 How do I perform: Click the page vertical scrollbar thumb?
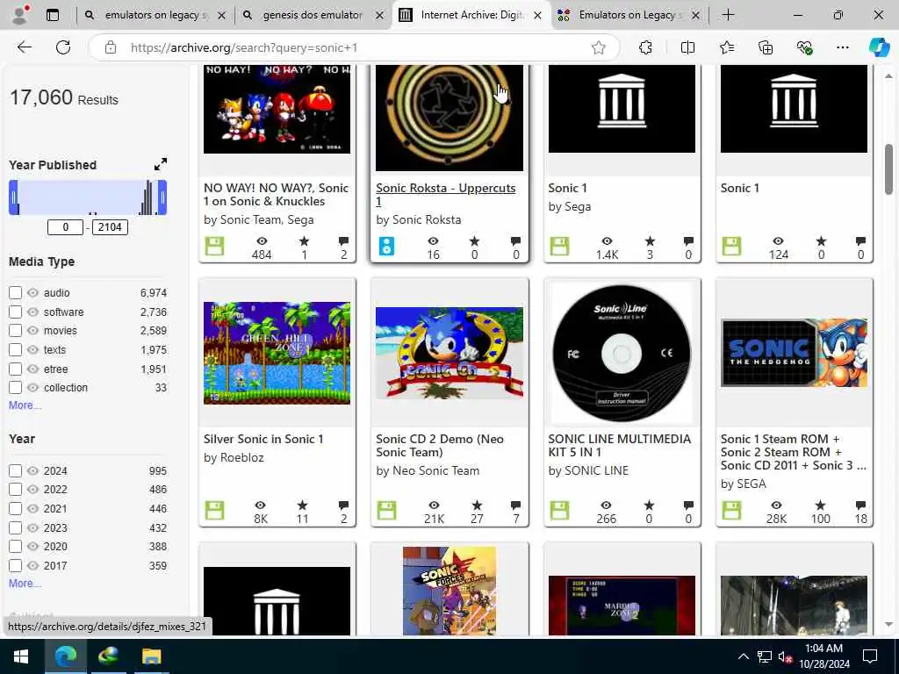coord(888,169)
